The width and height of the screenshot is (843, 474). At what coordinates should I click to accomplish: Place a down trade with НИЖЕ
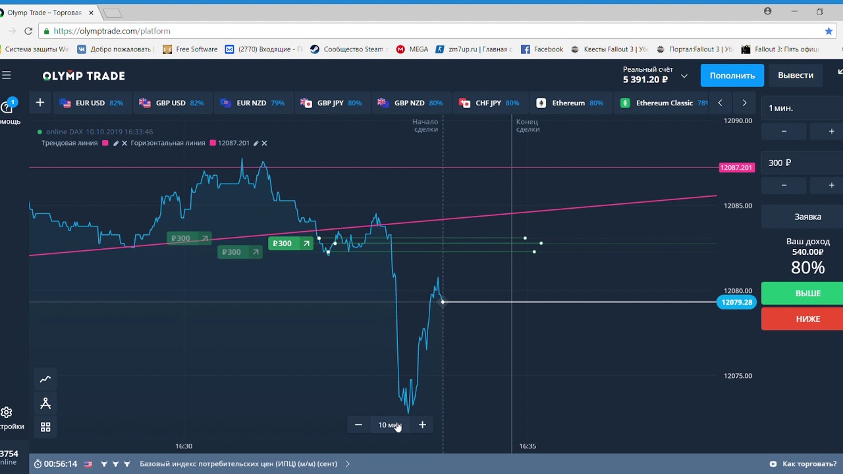(802, 319)
